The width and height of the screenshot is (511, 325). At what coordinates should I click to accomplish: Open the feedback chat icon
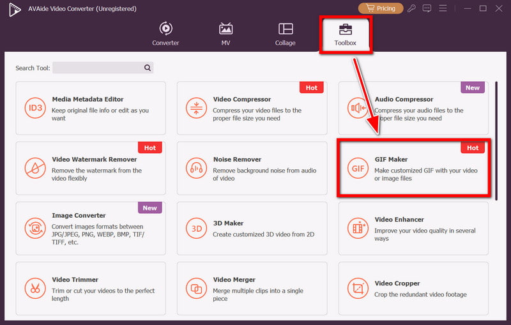[427, 8]
